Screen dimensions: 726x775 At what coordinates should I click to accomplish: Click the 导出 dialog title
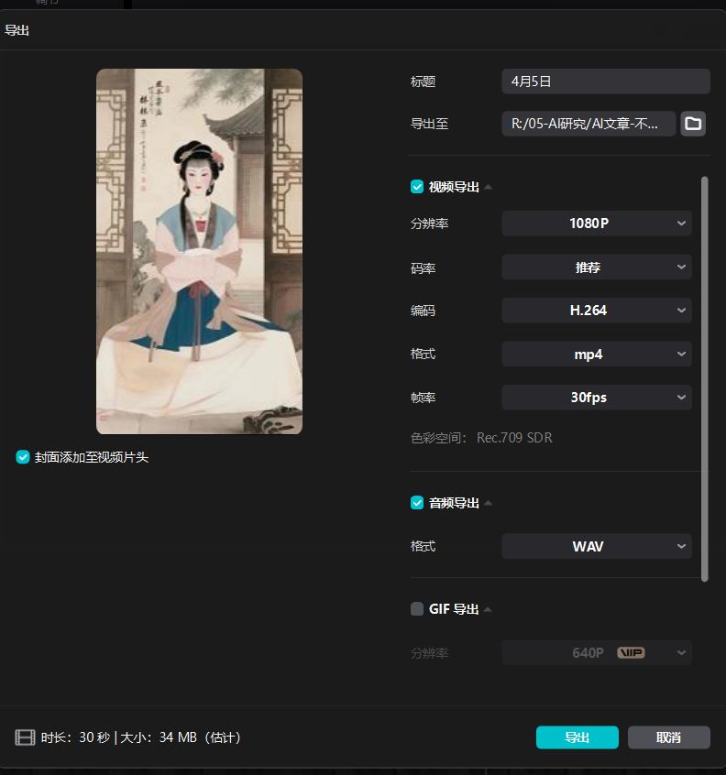[16, 30]
